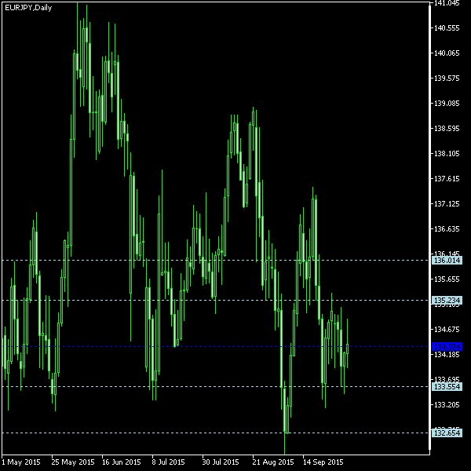The width and height of the screenshot is (471, 471).
Task: Select the 136.014 pivot level label
Action: [447, 260]
